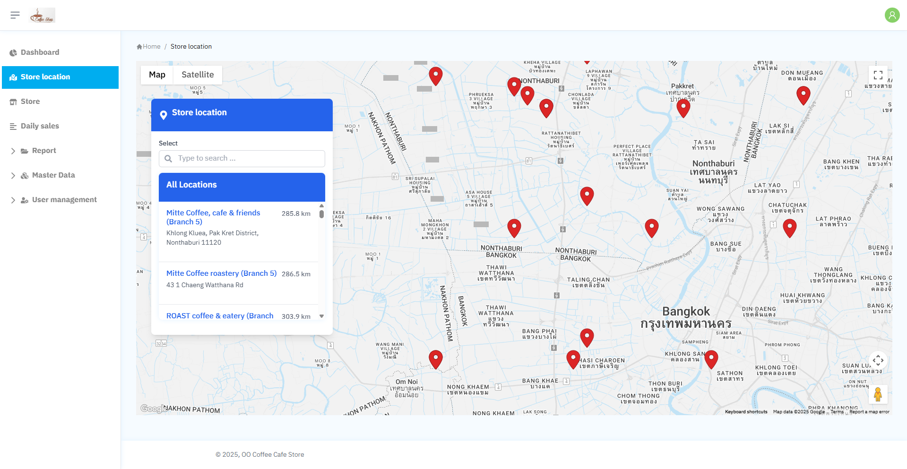Click the Store shop icon in sidebar
The width and height of the screenshot is (907, 469).
tap(13, 102)
